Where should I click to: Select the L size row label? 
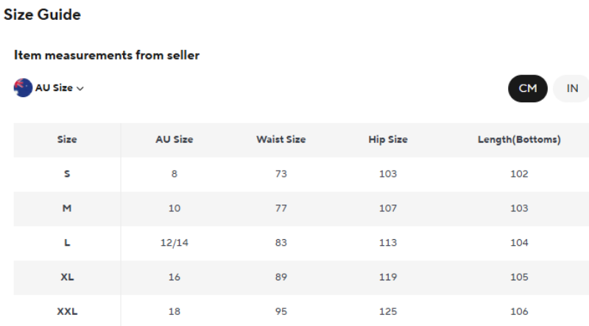click(x=67, y=243)
